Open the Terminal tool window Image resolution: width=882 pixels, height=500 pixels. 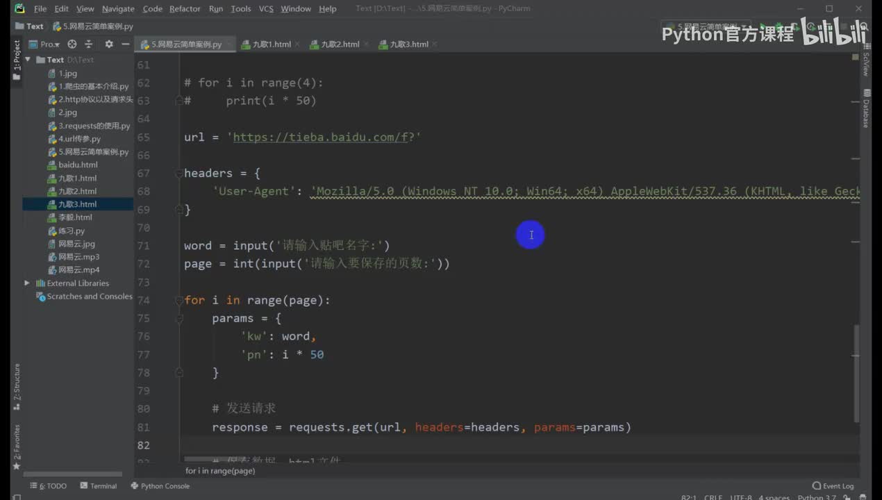(99, 486)
